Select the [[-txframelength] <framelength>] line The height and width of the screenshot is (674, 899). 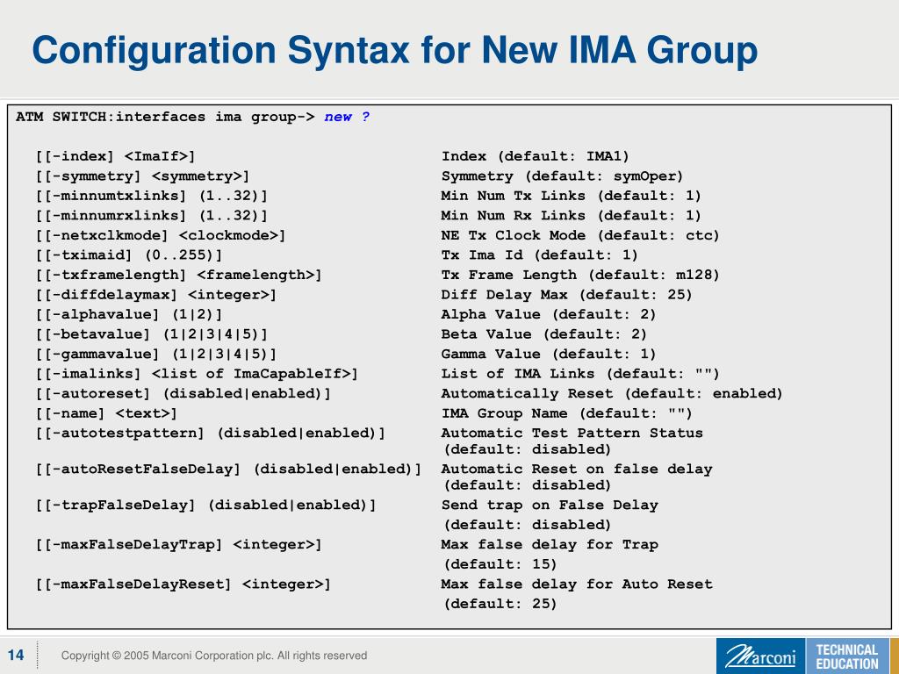178,275
